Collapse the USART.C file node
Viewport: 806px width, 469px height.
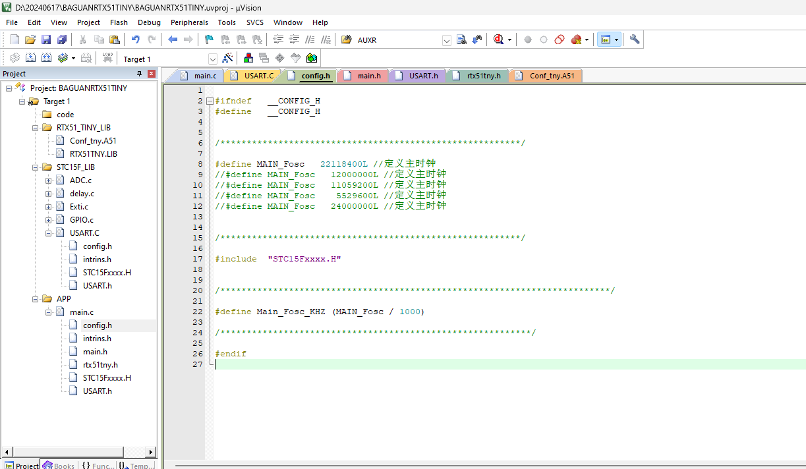pos(48,233)
